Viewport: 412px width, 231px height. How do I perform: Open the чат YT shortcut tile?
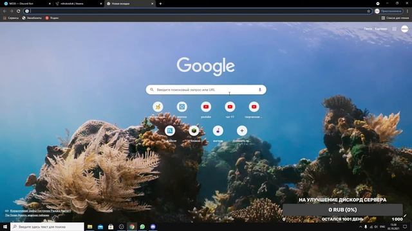click(230, 107)
